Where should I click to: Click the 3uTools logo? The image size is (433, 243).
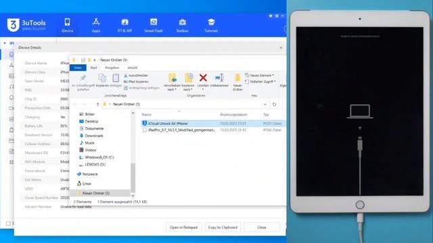(26, 25)
